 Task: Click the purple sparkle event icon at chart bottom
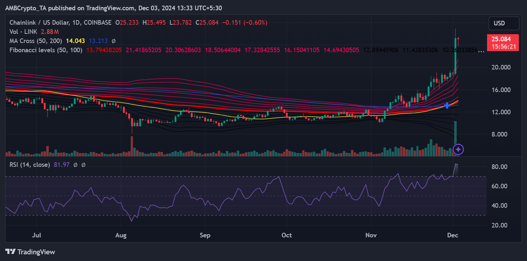click(458, 150)
